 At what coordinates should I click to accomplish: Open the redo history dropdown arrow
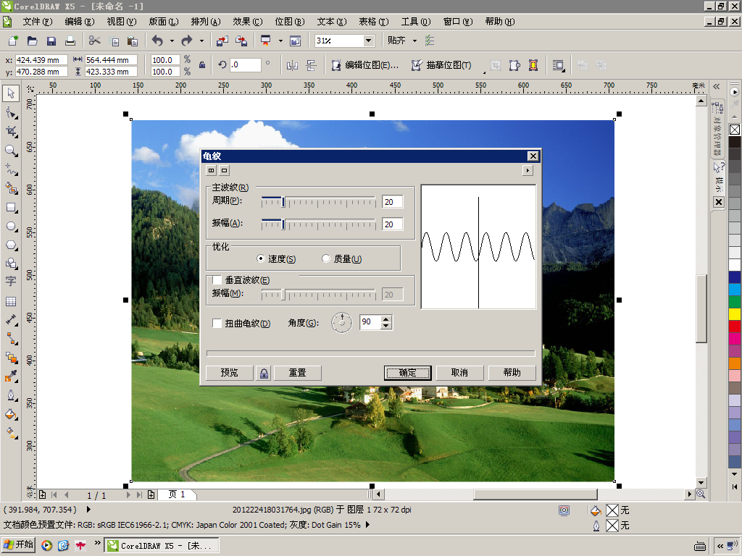[201, 41]
